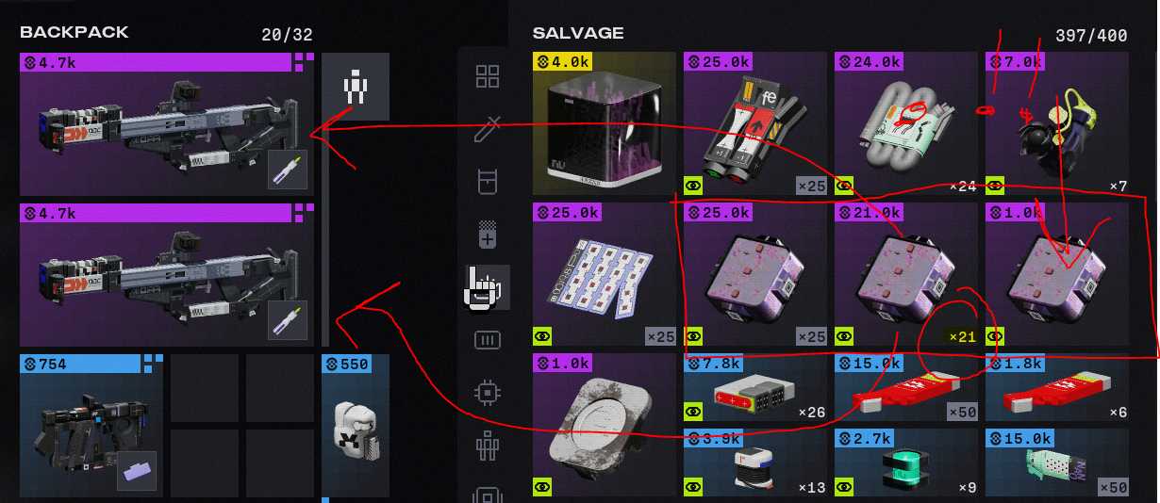Toggle eye marker on the 3.9k spool item
Viewport: 1160px width, 503px height.
point(693,487)
